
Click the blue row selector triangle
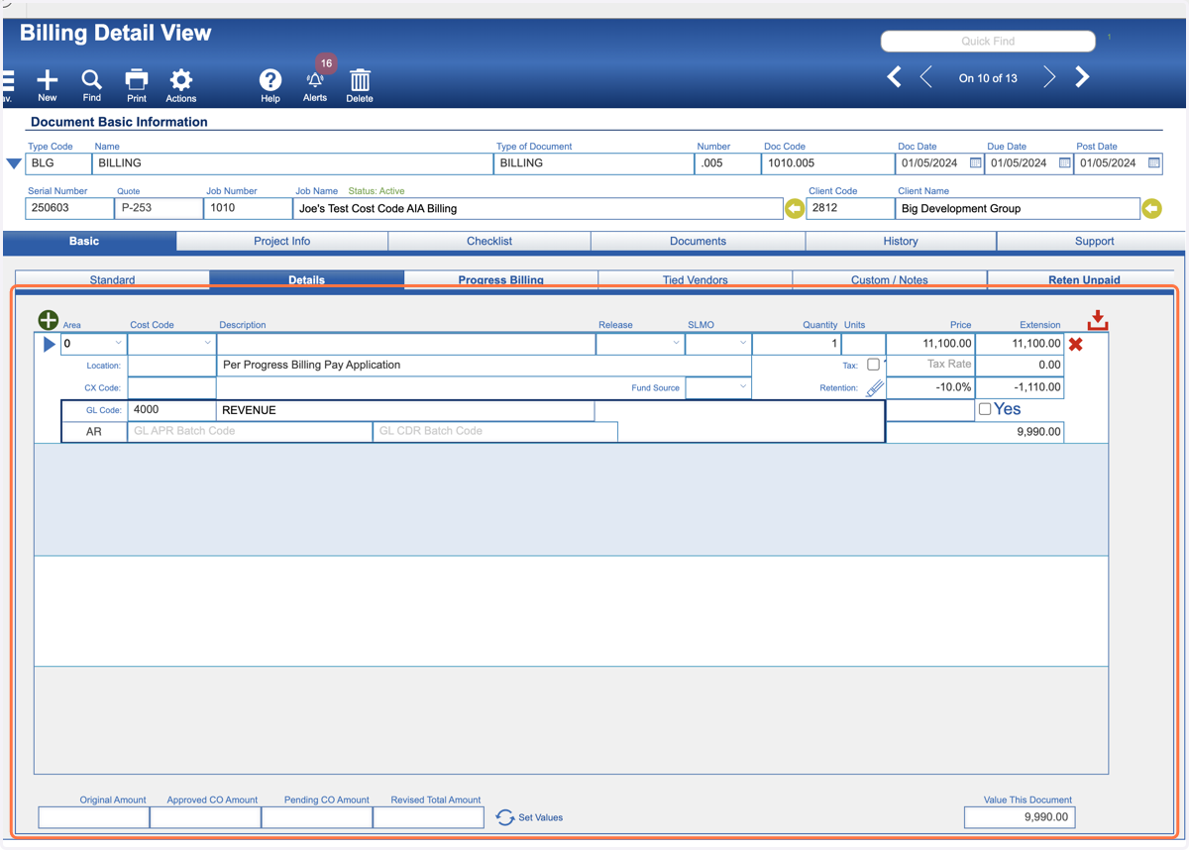pyautogui.click(x=50, y=344)
